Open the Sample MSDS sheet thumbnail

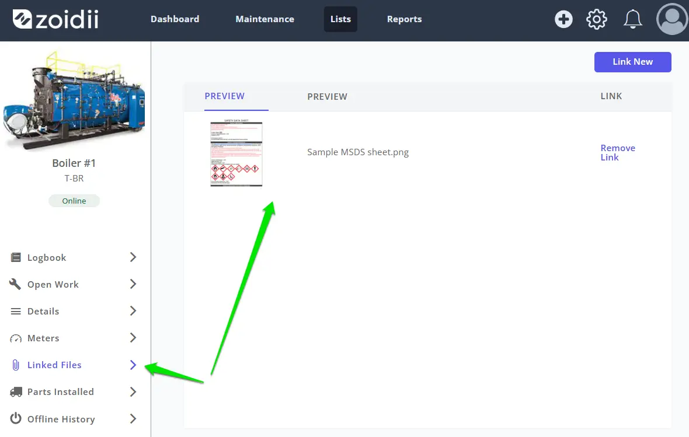tap(236, 153)
